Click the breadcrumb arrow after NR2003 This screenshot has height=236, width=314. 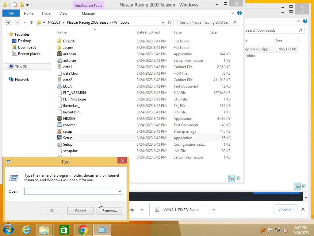pos(63,22)
